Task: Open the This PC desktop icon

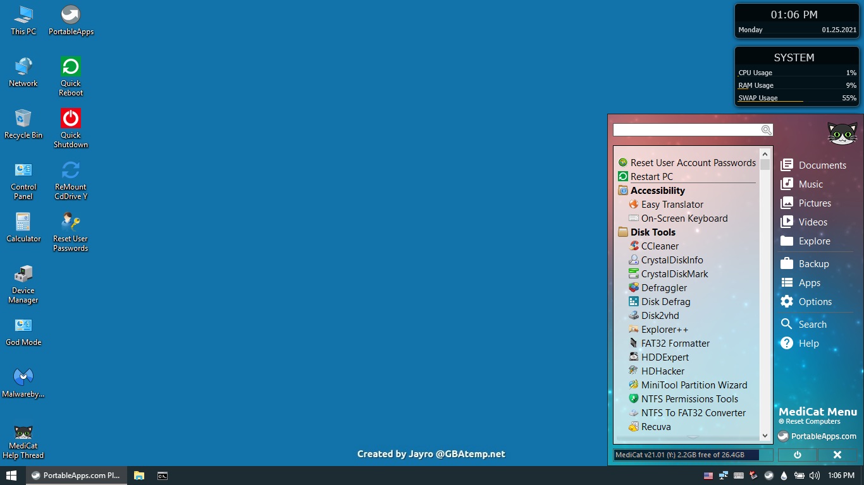Action: pyautogui.click(x=23, y=20)
